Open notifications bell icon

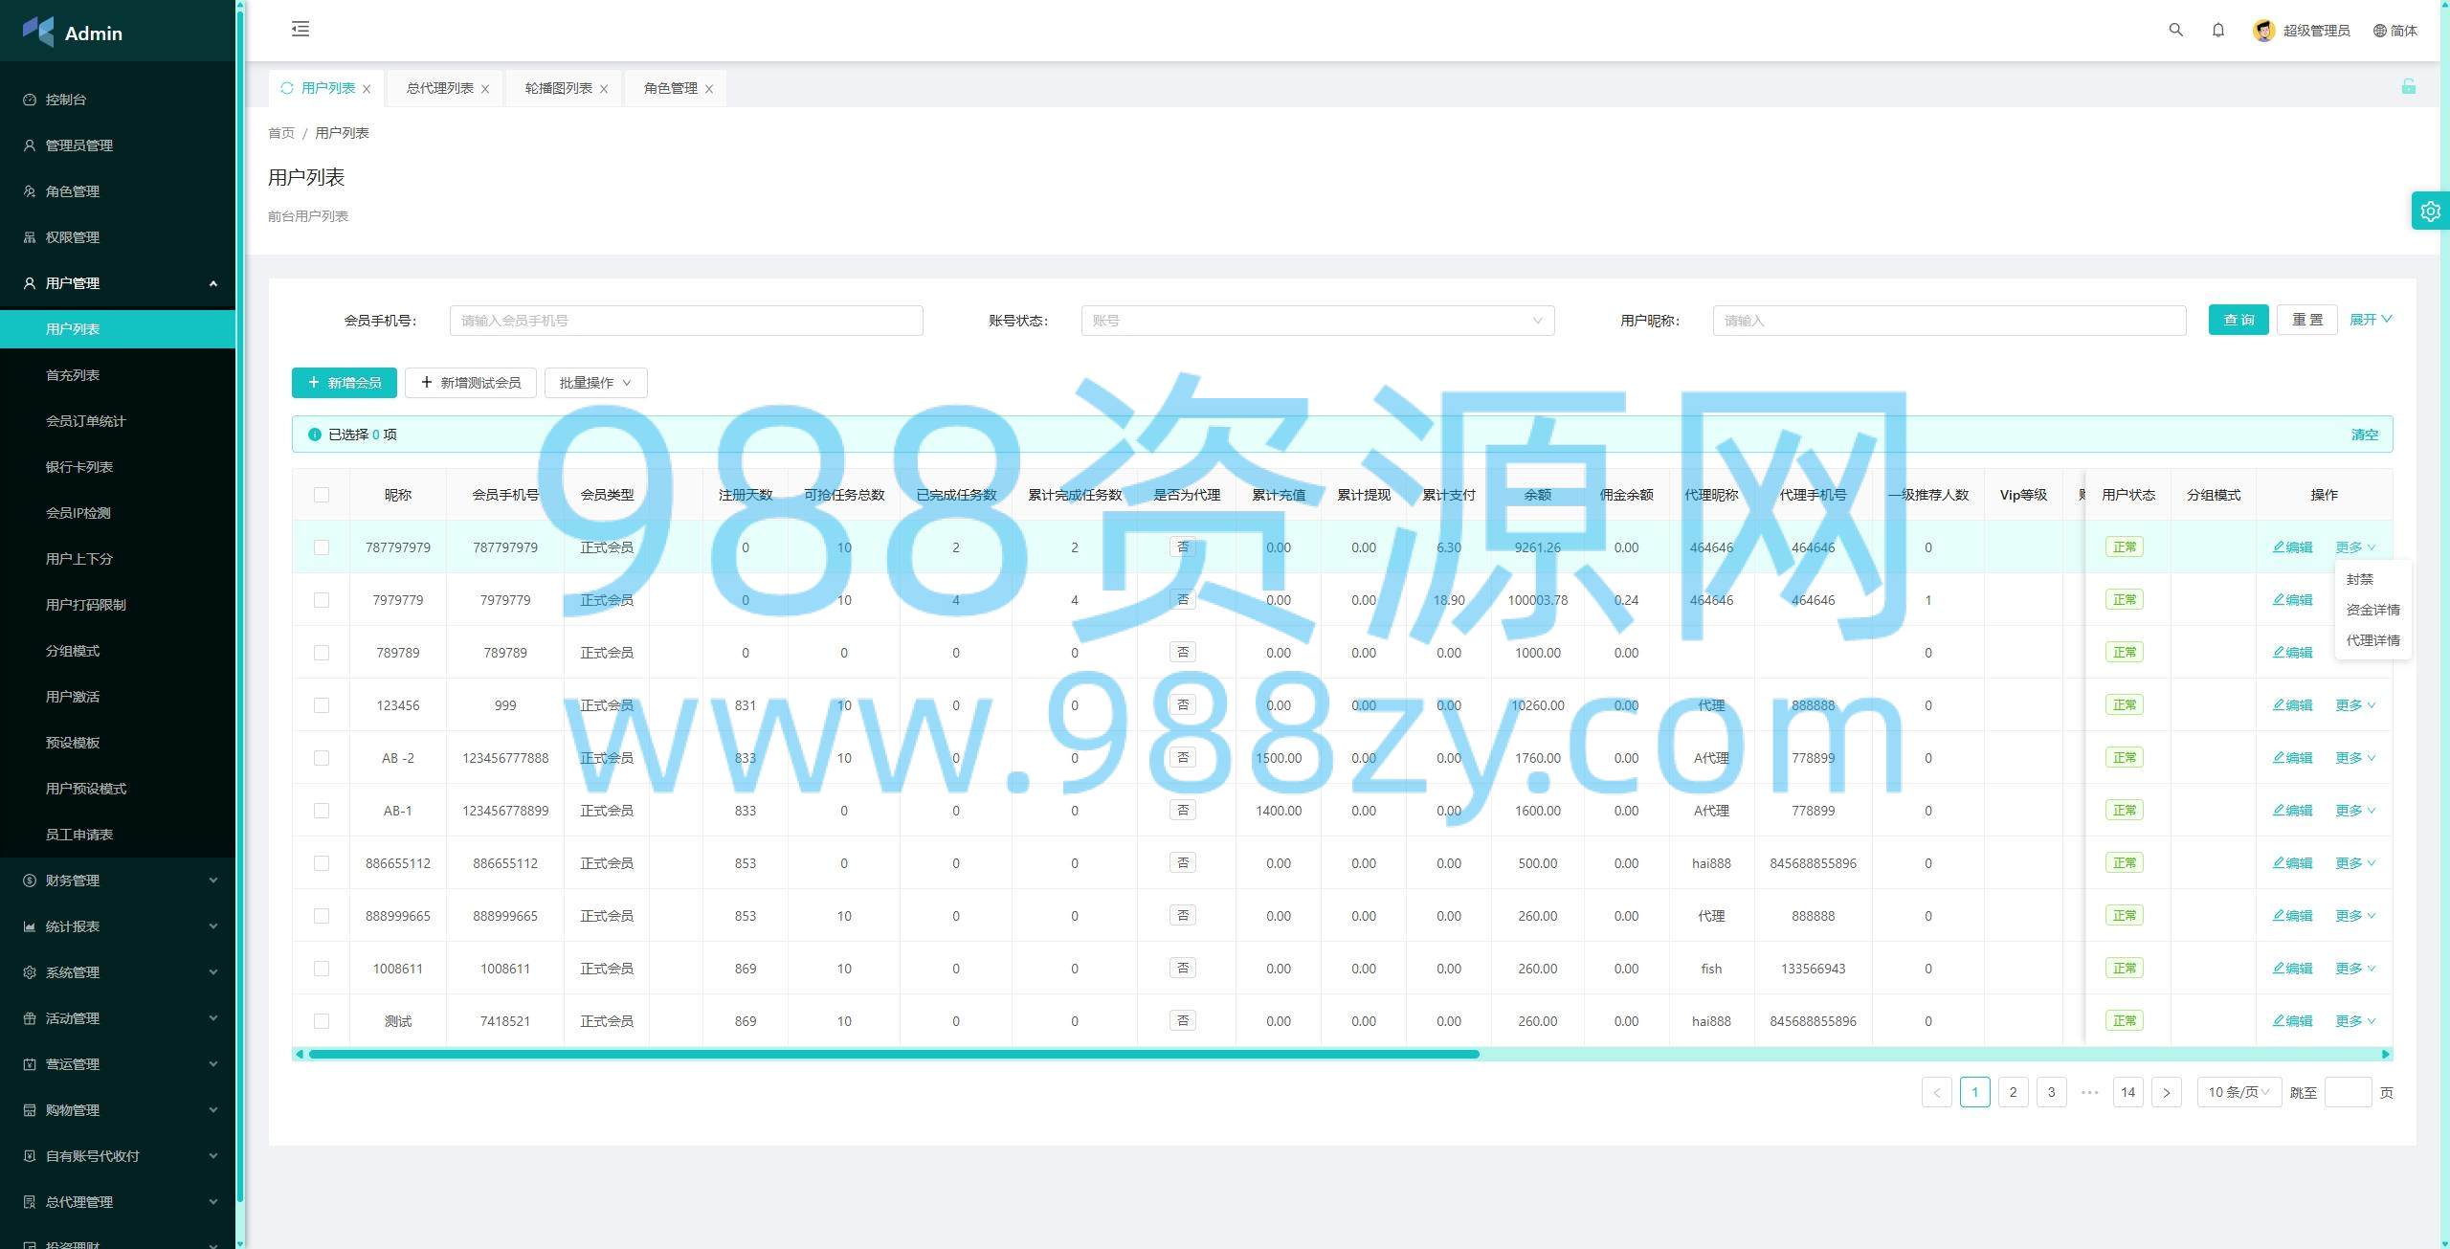pos(2217,30)
